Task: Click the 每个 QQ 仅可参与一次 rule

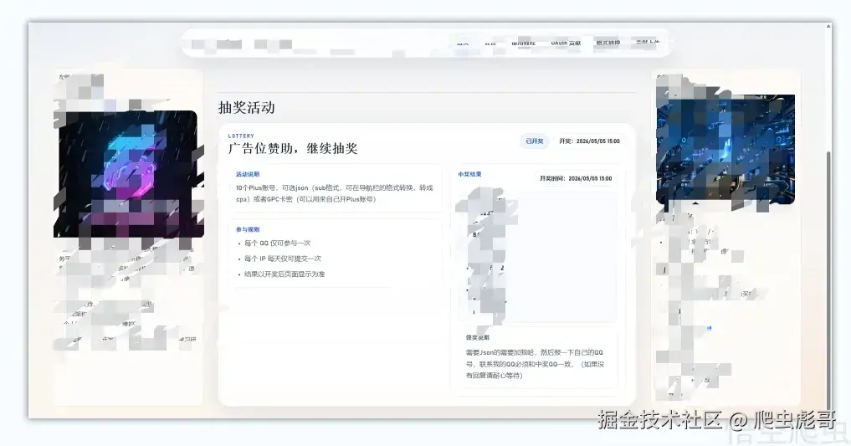Action: [x=277, y=243]
